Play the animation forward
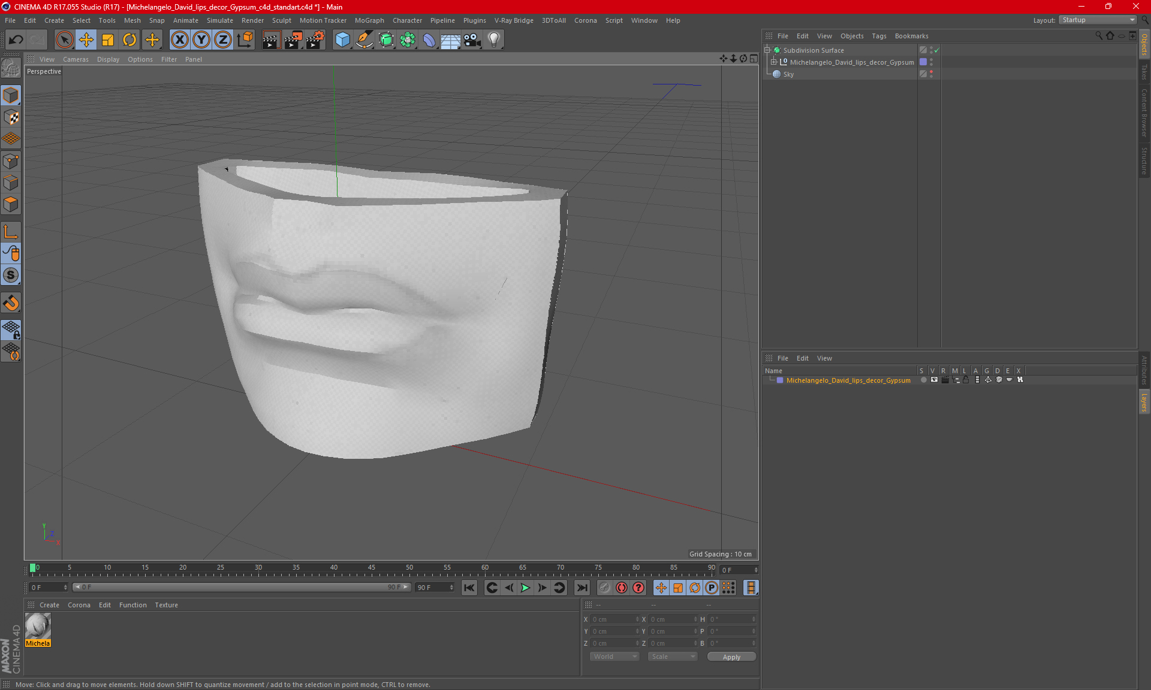This screenshot has height=690, width=1151. tap(525, 588)
